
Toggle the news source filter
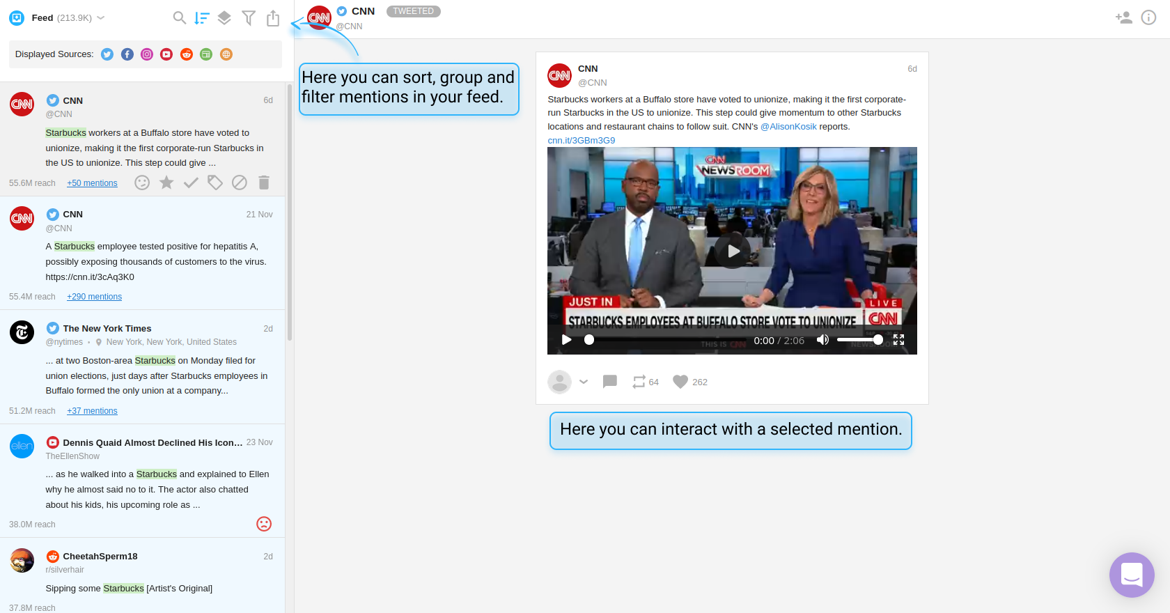(206, 54)
